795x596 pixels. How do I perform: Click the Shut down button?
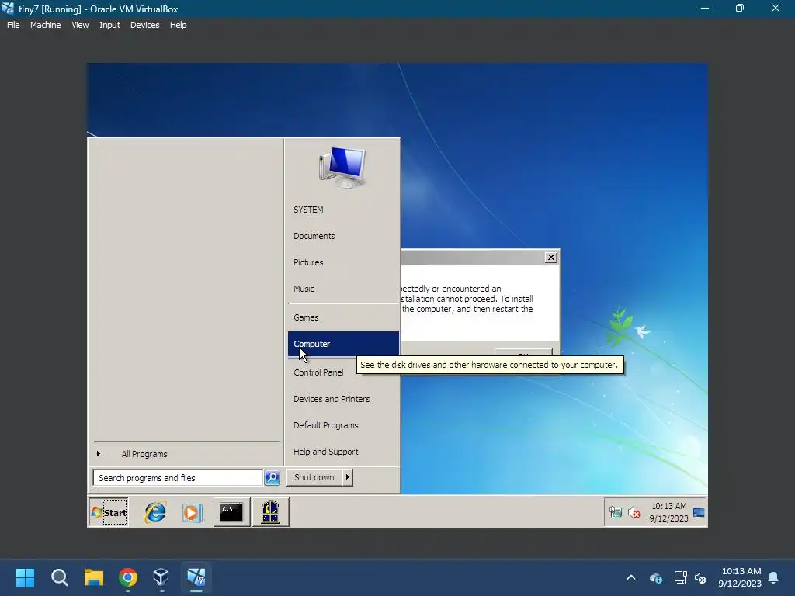coord(314,477)
